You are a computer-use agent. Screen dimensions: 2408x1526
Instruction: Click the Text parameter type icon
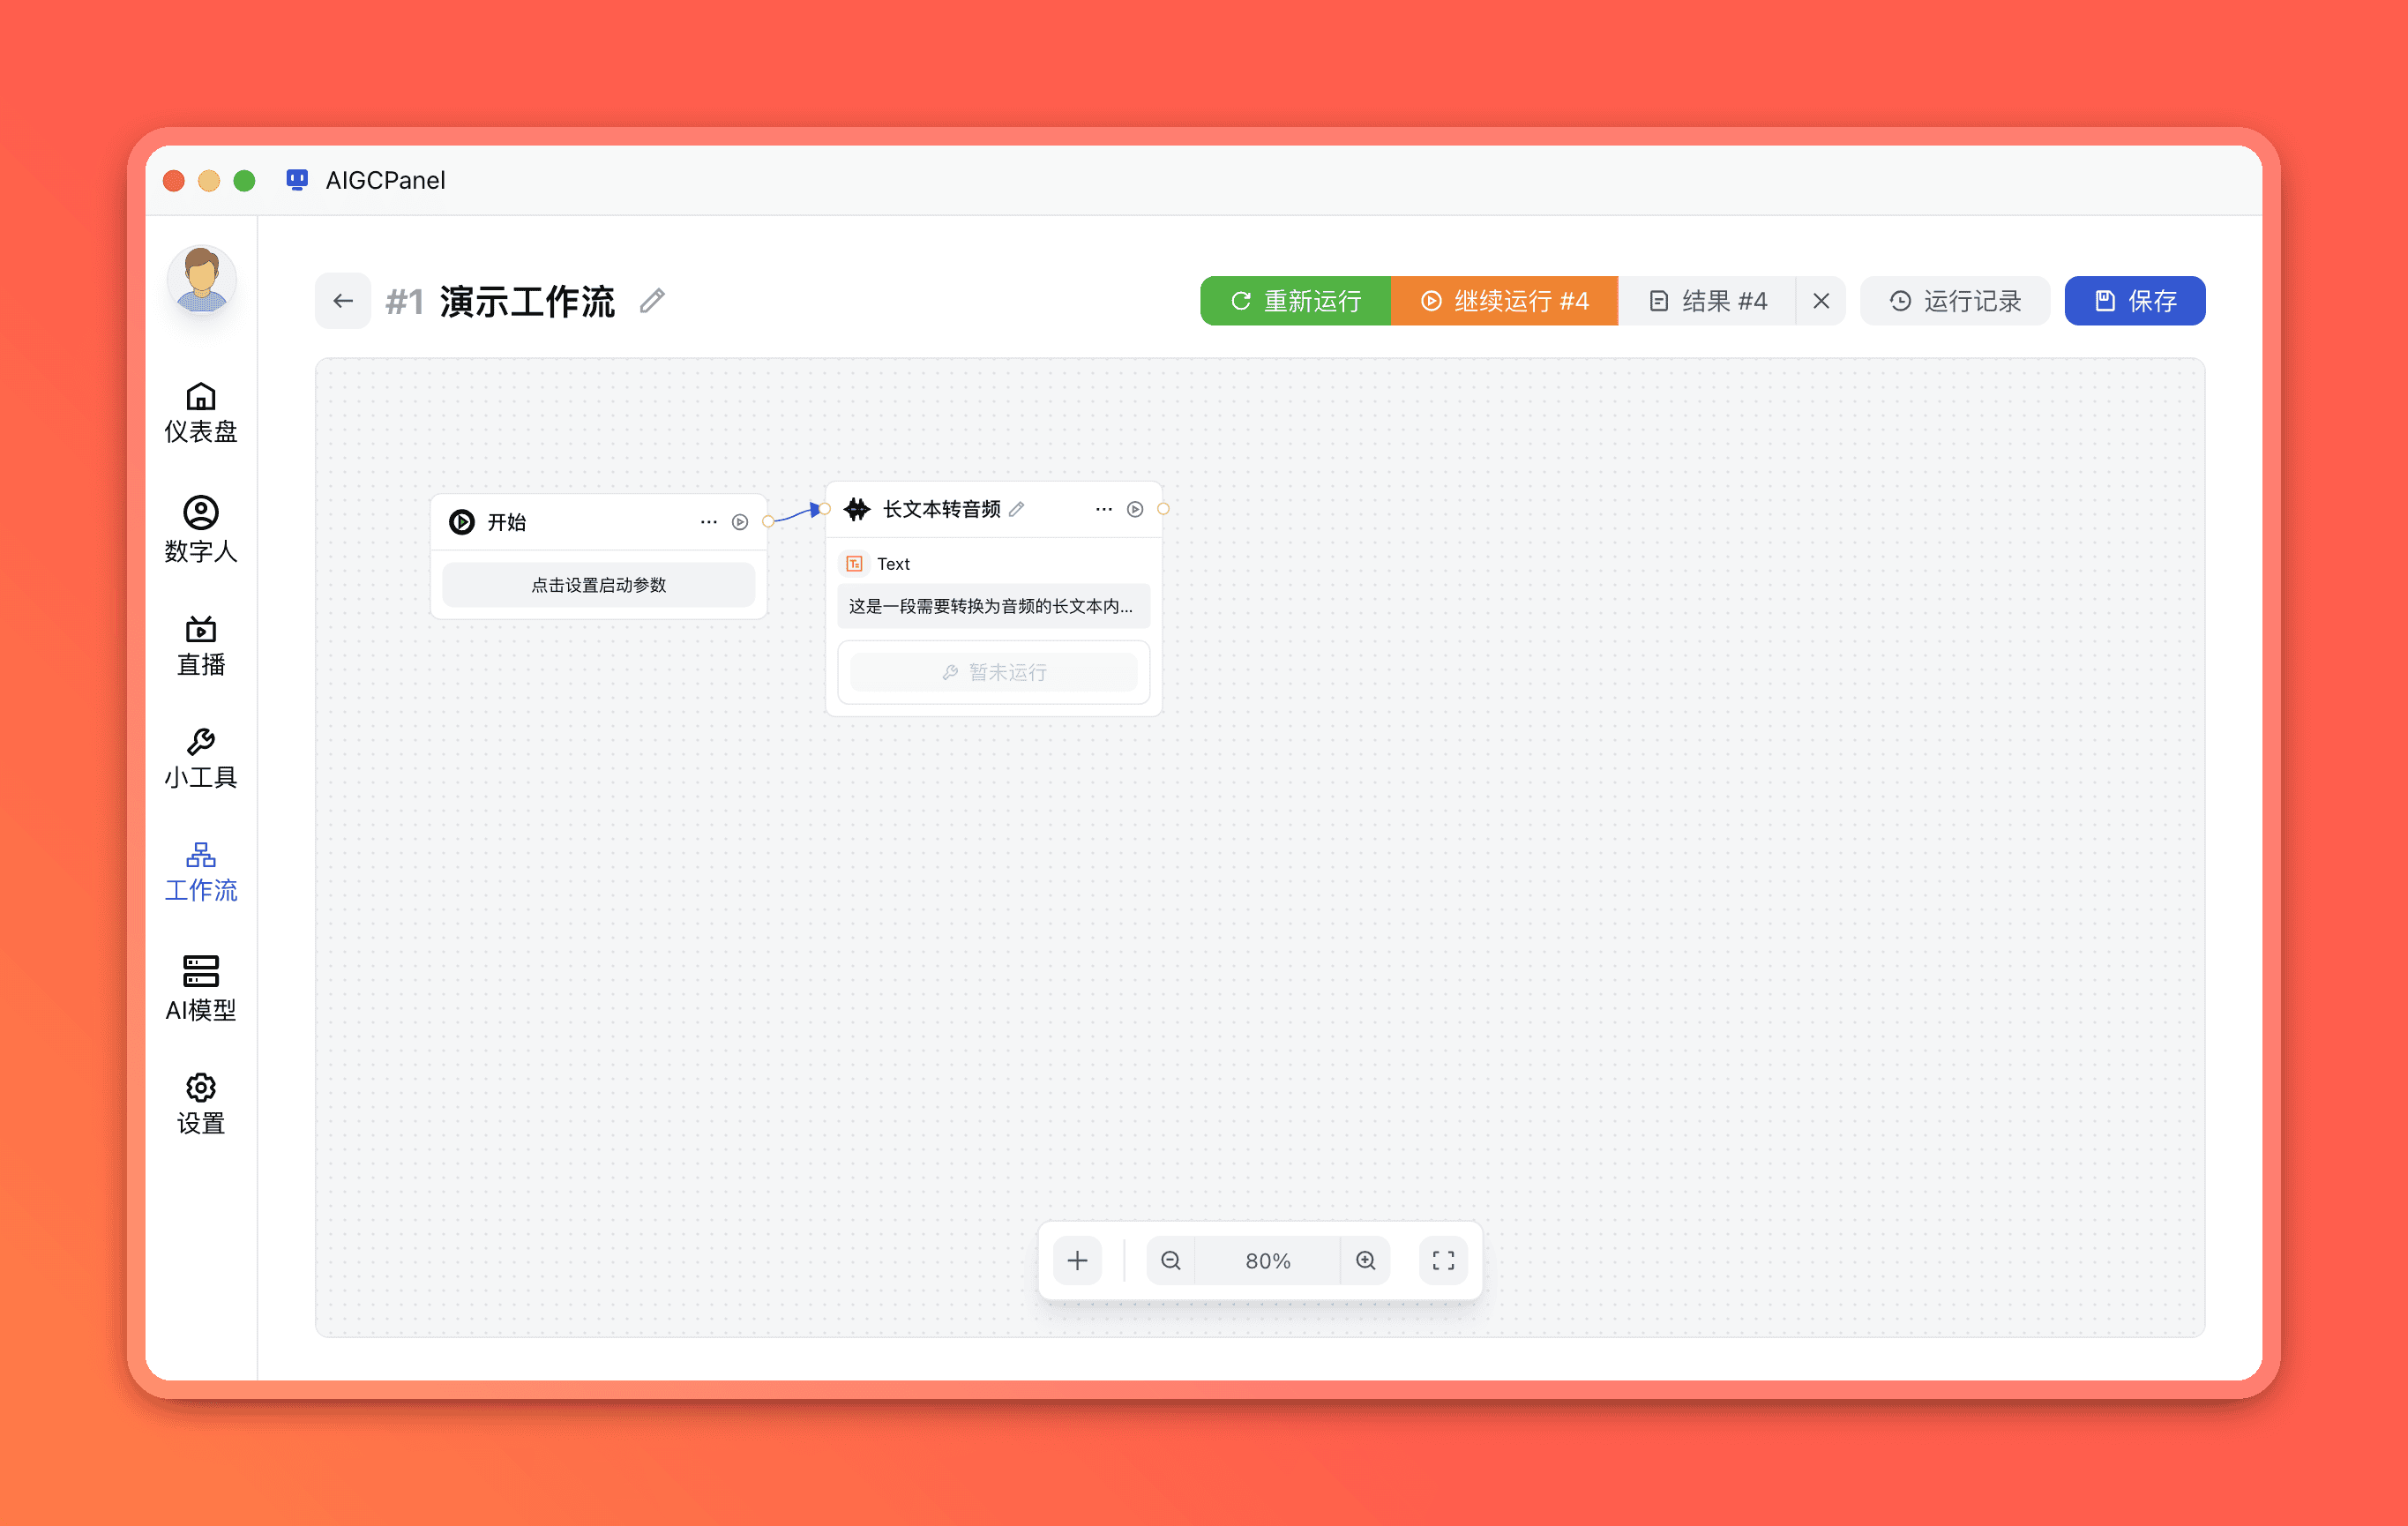[854, 564]
